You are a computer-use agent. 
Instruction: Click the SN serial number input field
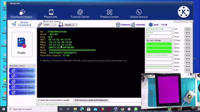coord(159,29)
